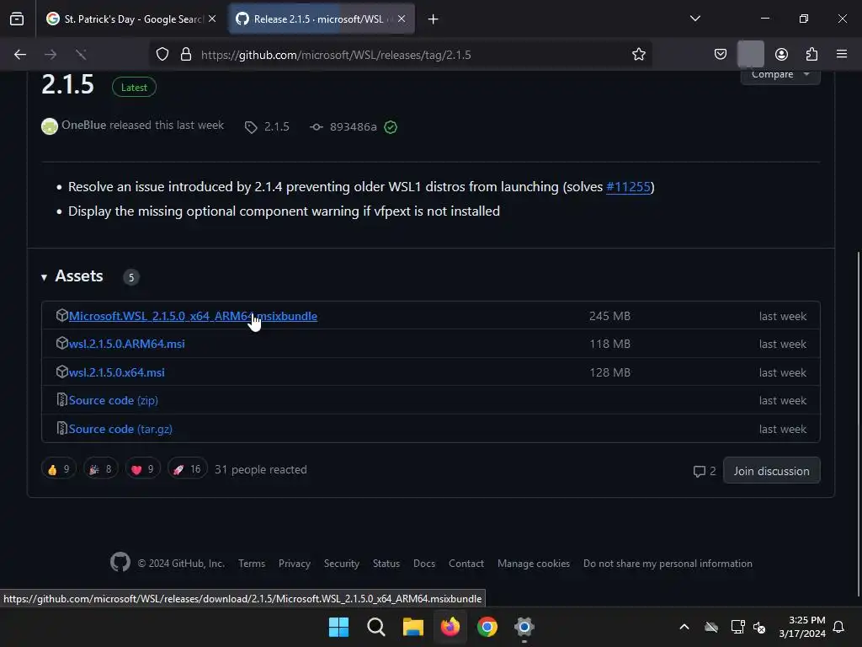Open the Firefox application menu
The image size is (862, 647).
tap(842, 54)
